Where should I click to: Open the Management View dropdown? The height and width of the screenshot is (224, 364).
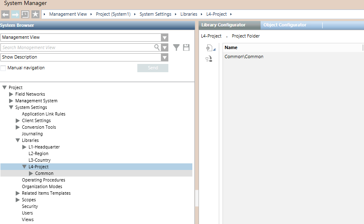[165, 38]
